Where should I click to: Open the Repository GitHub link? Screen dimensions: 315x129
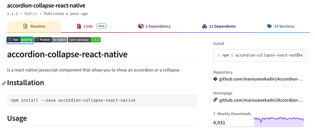pos(261,79)
